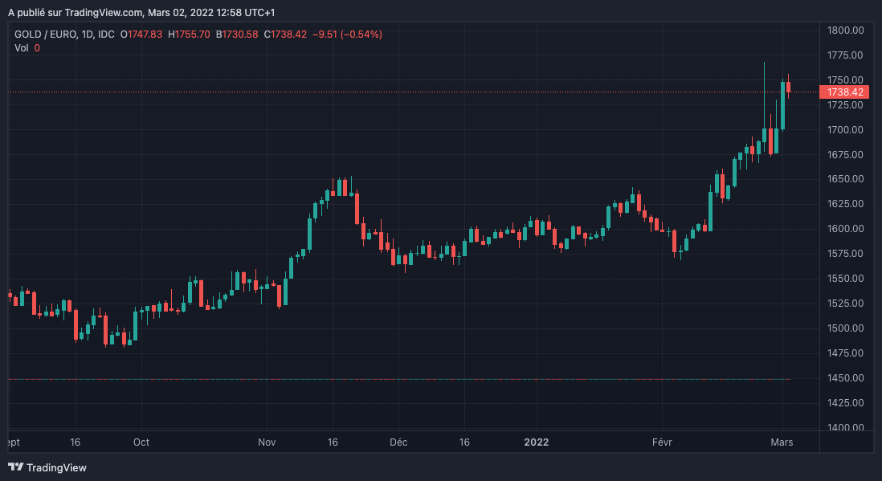The width and height of the screenshot is (882, 481).
Task: Select the Févr label on the time axis
Action: coord(662,442)
